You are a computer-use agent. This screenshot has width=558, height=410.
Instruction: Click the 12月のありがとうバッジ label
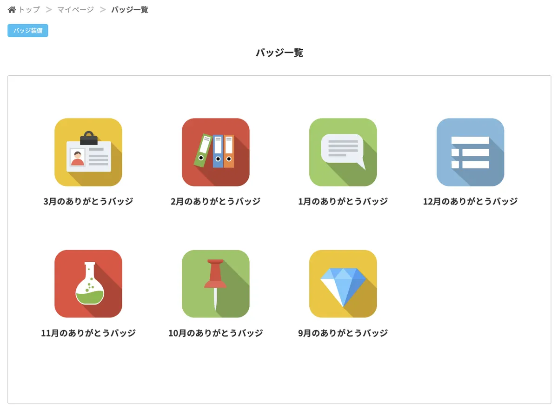[470, 201]
